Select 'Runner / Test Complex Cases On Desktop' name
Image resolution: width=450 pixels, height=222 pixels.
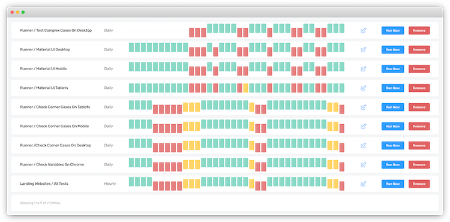[56, 31]
